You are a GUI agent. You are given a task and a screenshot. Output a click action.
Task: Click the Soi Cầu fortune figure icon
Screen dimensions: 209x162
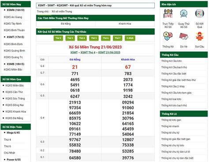coord(200,36)
